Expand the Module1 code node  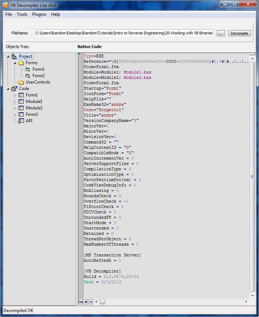[15, 102]
